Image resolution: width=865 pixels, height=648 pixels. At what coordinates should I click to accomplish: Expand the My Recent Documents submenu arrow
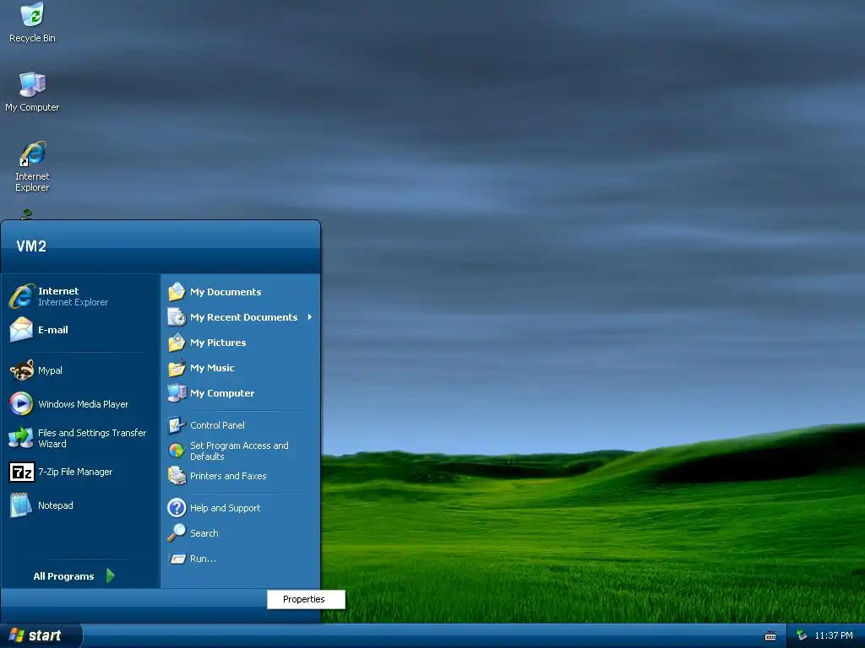pyautogui.click(x=309, y=317)
